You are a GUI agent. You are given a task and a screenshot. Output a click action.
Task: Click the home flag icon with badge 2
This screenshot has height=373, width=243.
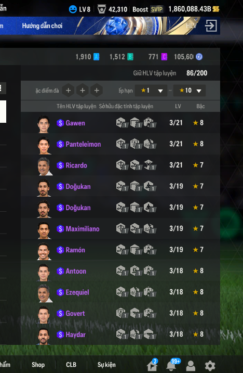pyautogui.click(x=153, y=365)
